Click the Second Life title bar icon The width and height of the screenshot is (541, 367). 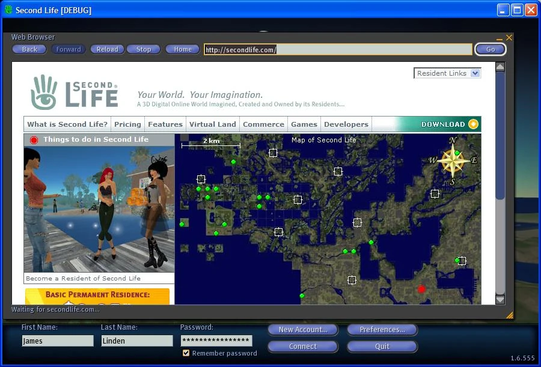point(8,10)
